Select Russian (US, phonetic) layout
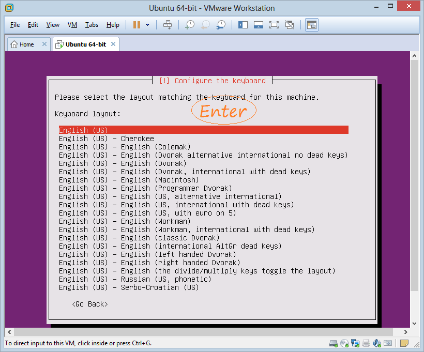Viewport: 424px width, 352px height. pyautogui.click(x=135, y=279)
